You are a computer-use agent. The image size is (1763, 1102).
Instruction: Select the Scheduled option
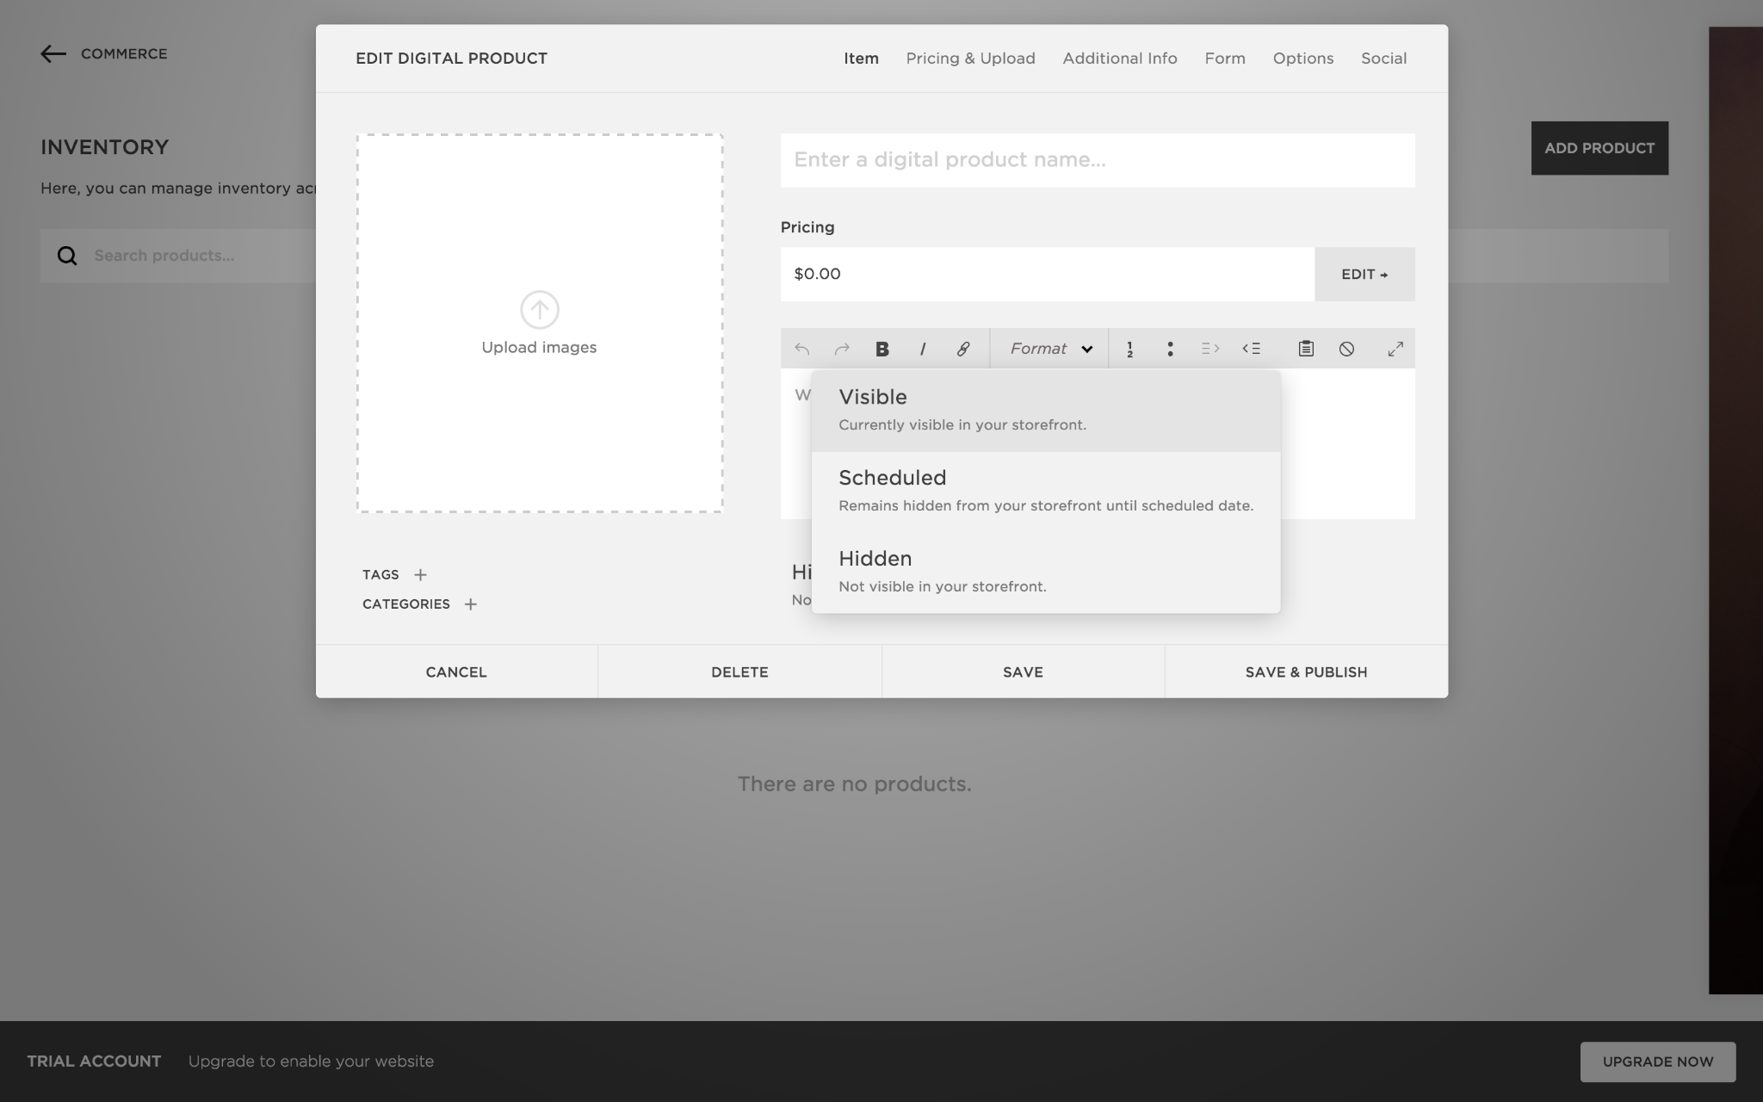1046,492
